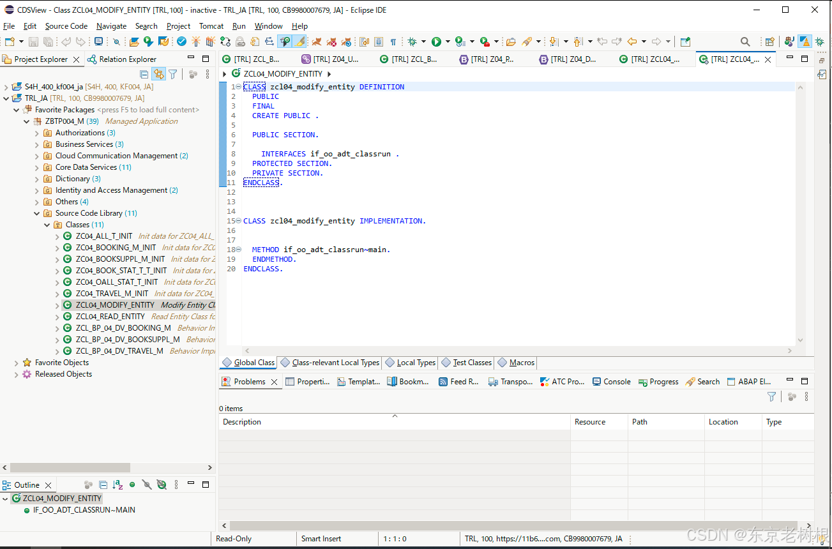Image resolution: width=832 pixels, height=549 pixels.
Task: Click the Open Perspective icon
Action: tap(770, 41)
